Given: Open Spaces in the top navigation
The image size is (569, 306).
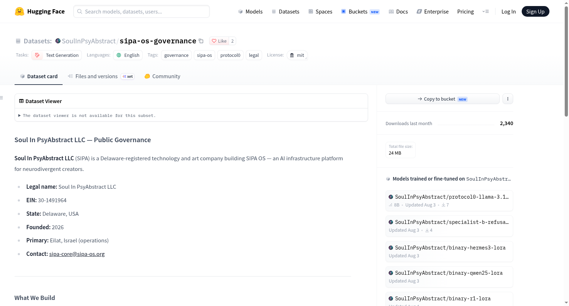Looking at the screenshot, I should tap(320, 11).
